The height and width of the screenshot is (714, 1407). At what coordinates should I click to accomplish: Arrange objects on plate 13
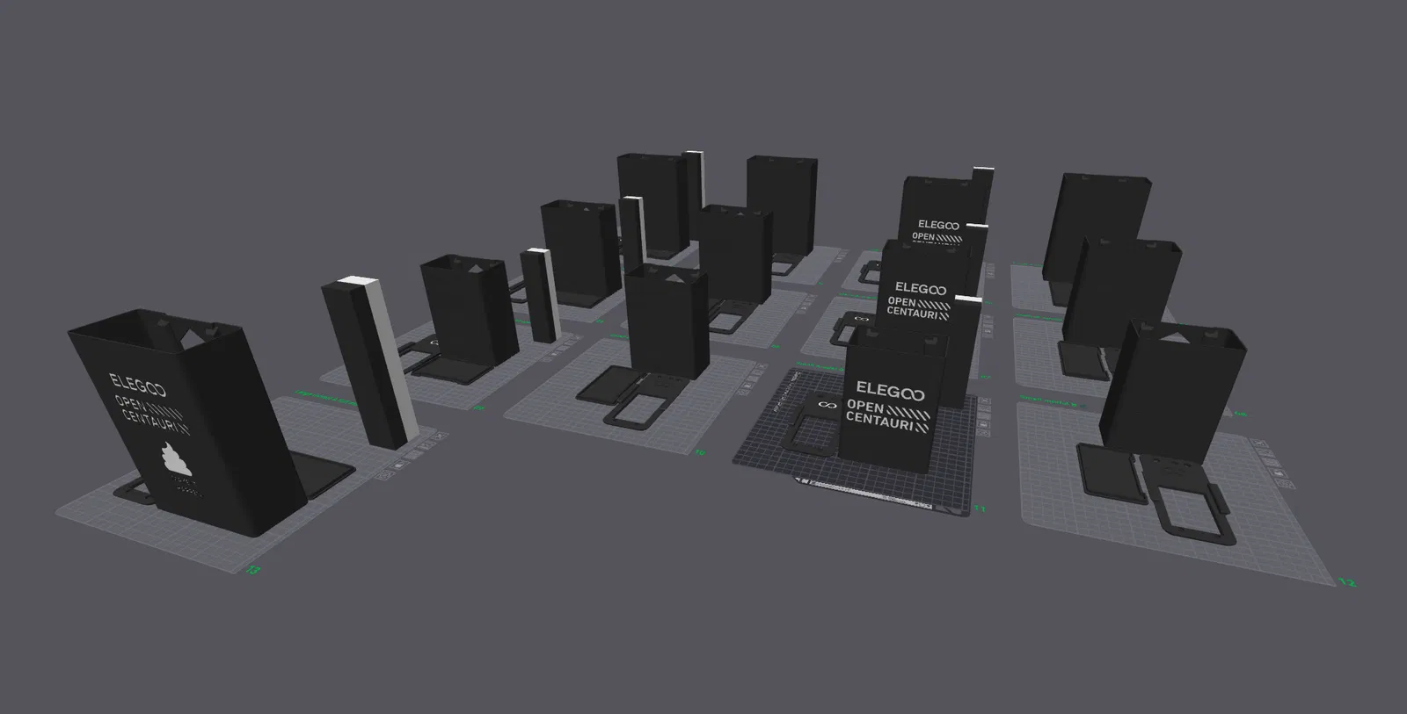413,455
